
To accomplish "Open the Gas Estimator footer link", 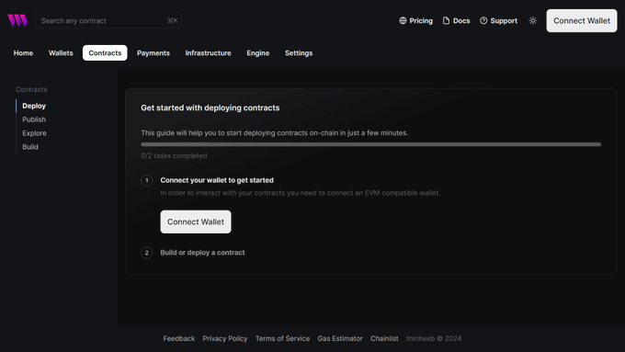I will 340,338.
